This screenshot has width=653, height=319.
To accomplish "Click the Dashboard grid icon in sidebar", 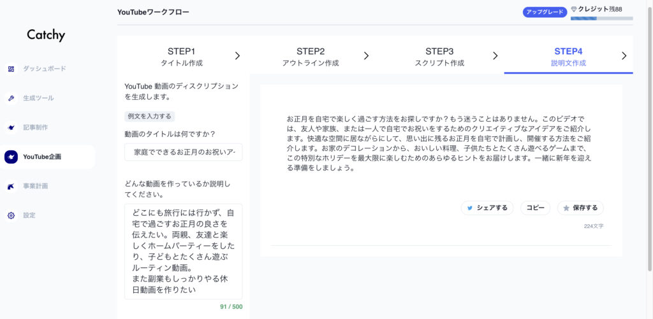I will (11, 69).
